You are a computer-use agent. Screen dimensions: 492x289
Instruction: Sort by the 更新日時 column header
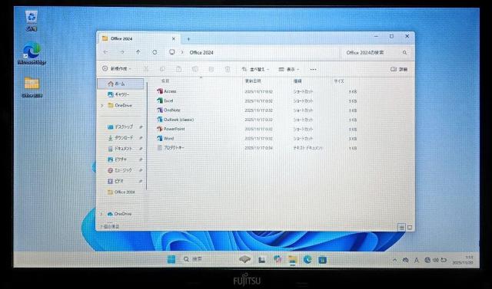tap(253, 81)
